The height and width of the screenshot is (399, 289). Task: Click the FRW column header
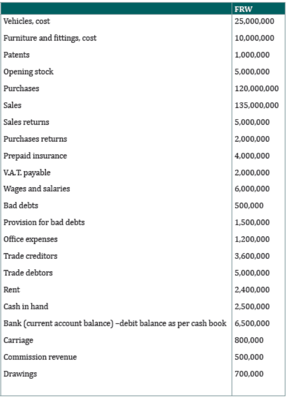[243, 9]
